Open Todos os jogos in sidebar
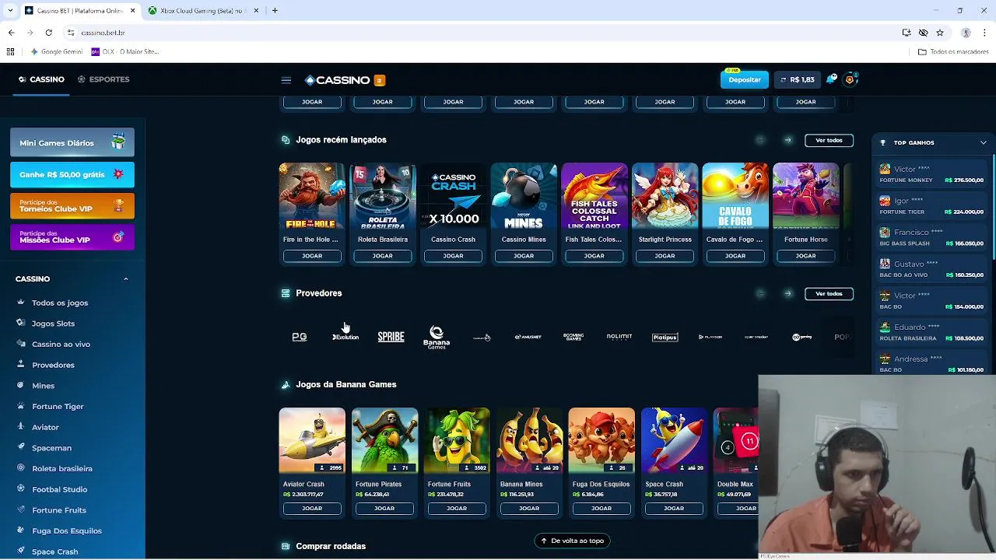Viewport: 996px width, 560px height. pos(60,303)
